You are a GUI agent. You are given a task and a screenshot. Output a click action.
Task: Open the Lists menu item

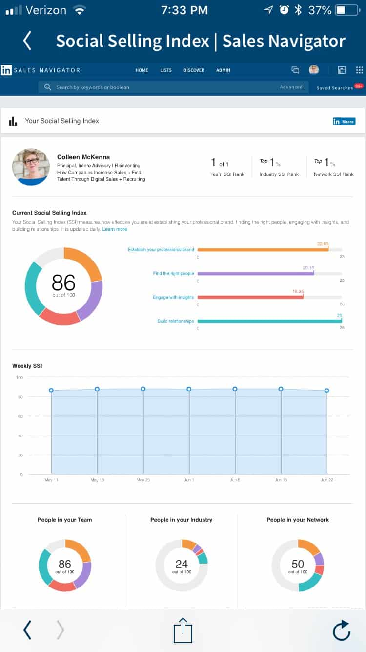[x=166, y=70]
